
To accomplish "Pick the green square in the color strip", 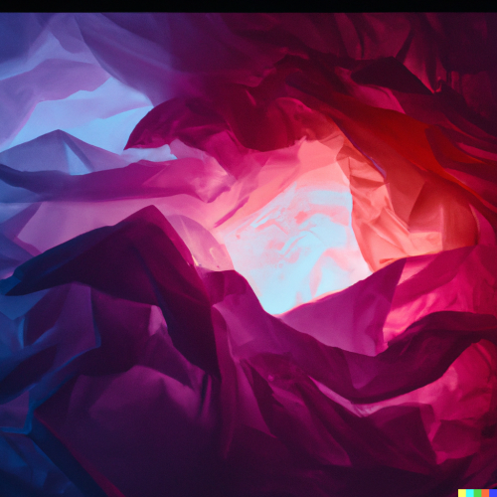I will point(477,493).
